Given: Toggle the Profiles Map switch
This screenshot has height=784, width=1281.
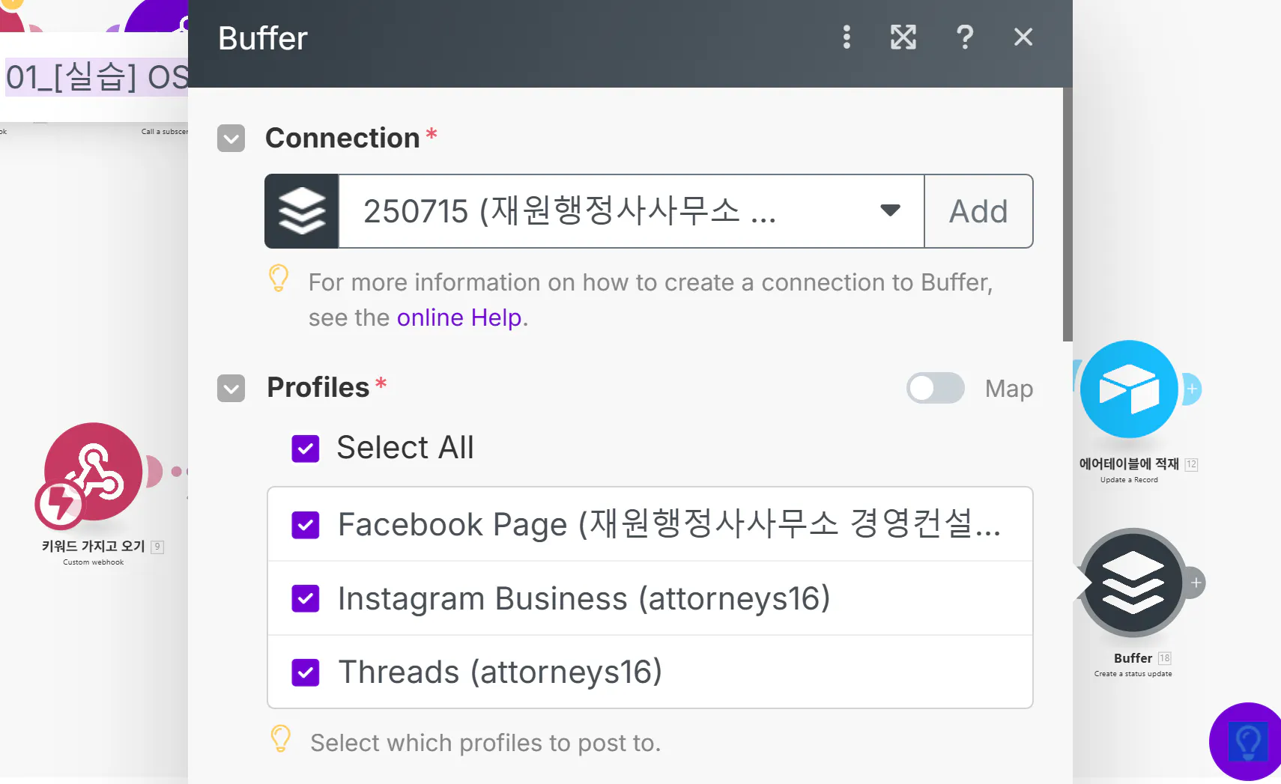Looking at the screenshot, I should (935, 388).
